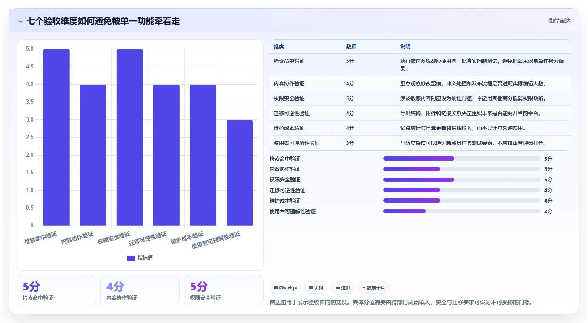588x323 pixels.
Task: Click the 权限安全验证 bar in chart
Action: pos(129,137)
